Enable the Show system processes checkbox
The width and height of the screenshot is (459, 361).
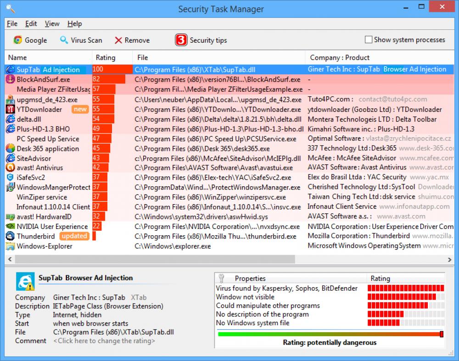click(x=368, y=39)
